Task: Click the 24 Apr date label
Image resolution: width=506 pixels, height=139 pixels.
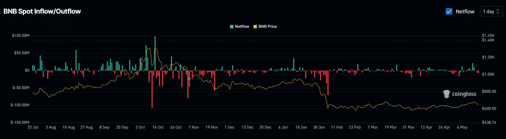Action: point(444,127)
